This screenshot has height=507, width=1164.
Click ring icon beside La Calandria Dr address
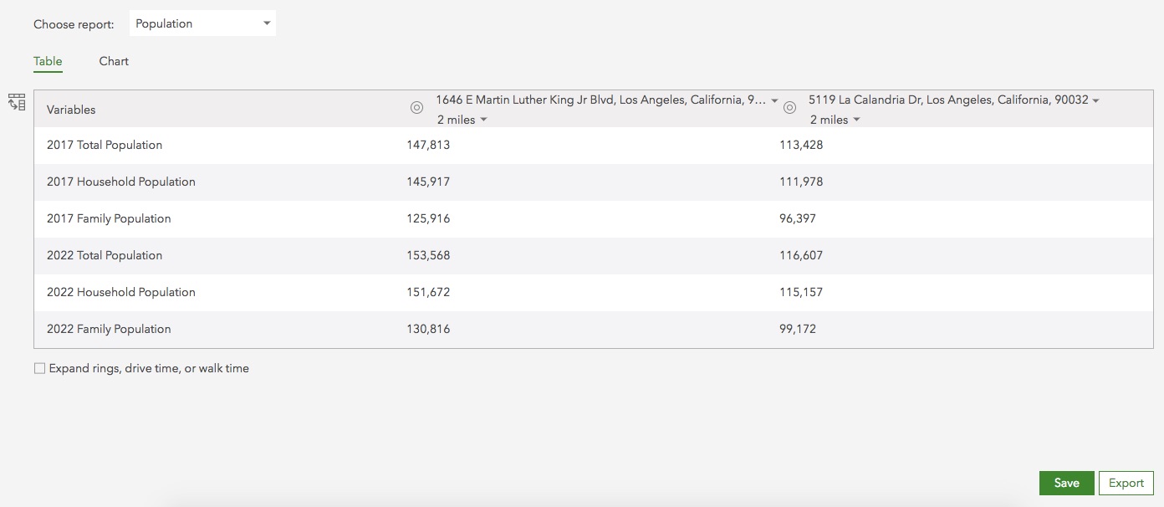pyautogui.click(x=789, y=108)
